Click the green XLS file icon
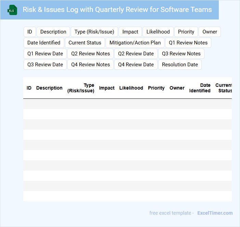The width and height of the screenshot is (240, 227). (x=13, y=10)
